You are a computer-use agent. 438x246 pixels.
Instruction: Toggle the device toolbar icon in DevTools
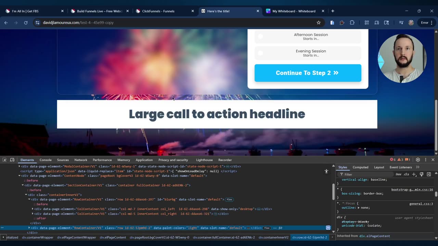pos(12,160)
